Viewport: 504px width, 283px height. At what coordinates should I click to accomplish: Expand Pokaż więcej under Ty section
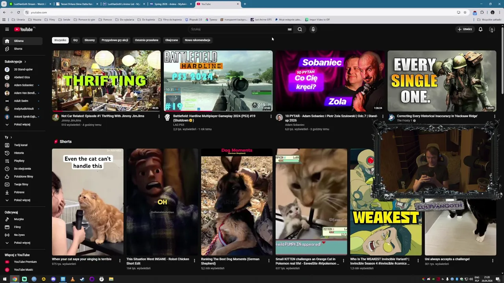pos(22,200)
